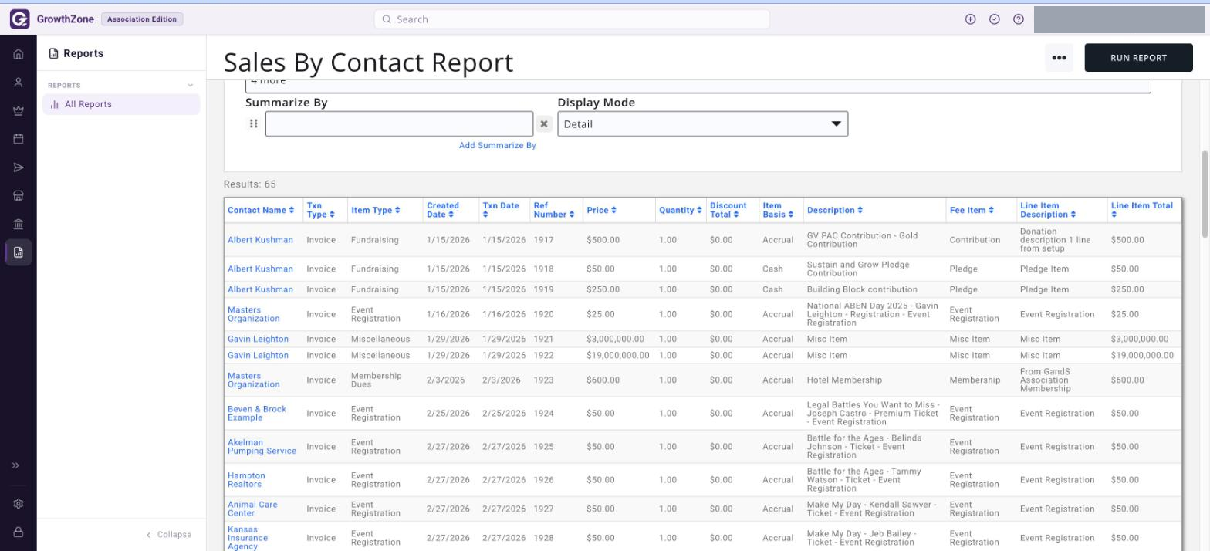This screenshot has height=551, width=1210.
Task: Click the lock icon in sidebar
Action: pyautogui.click(x=19, y=532)
